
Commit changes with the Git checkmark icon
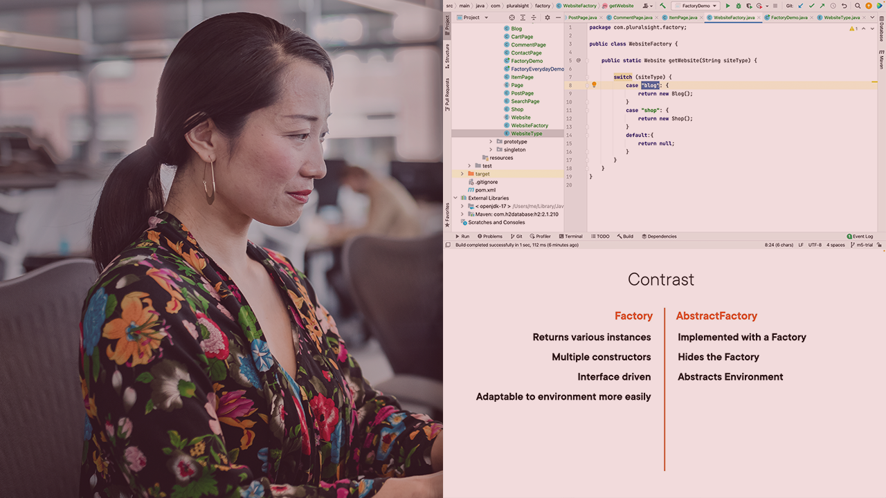[x=811, y=6]
